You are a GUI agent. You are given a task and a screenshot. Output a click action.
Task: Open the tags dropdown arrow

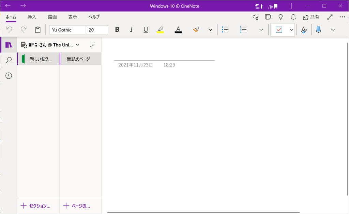(x=291, y=30)
